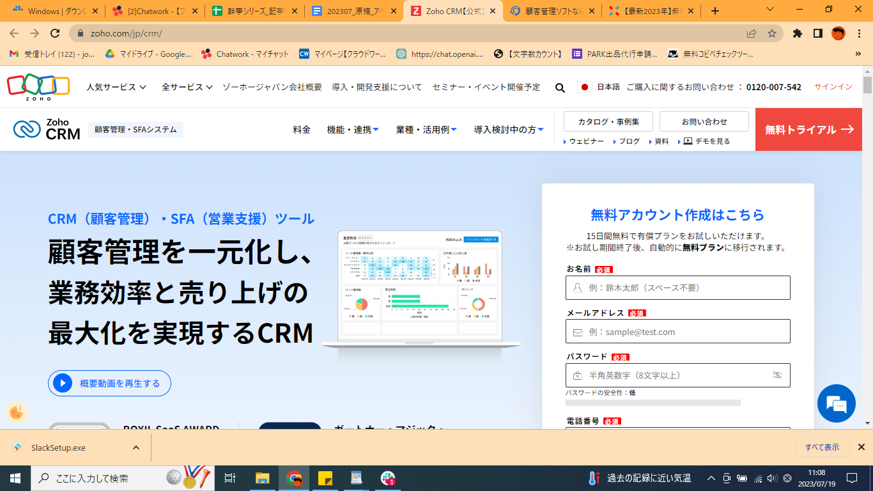Open the notification center icon
This screenshot has height=491, width=873.
tap(852, 478)
